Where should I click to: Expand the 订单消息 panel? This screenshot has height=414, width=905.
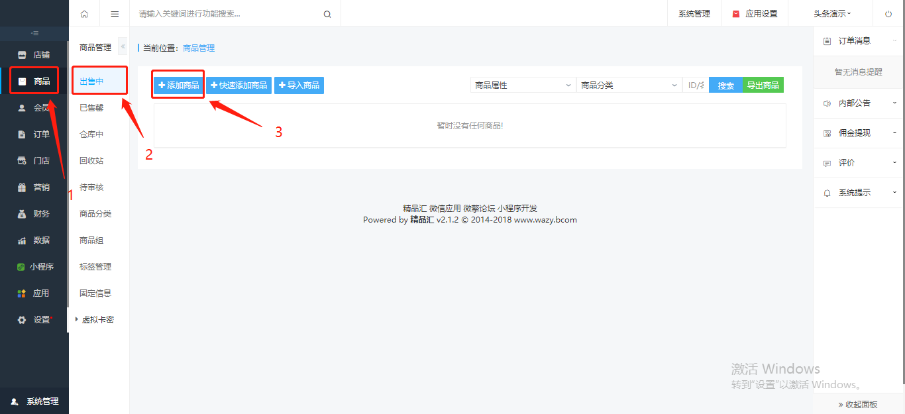tap(859, 41)
